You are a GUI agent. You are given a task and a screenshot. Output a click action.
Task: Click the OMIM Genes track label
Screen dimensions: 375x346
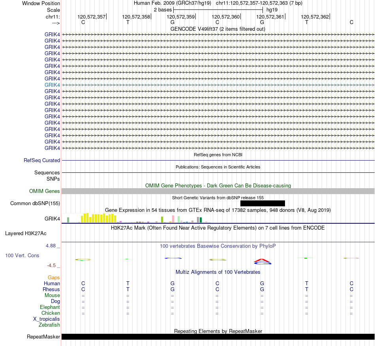(x=44, y=191)
